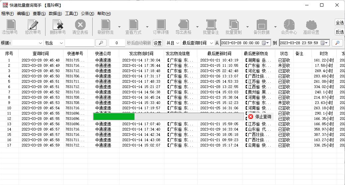Screen dimensions: 345x185
Task: Select row 7 【贵州省 黑... cell
Action: (x=258, y=92)
